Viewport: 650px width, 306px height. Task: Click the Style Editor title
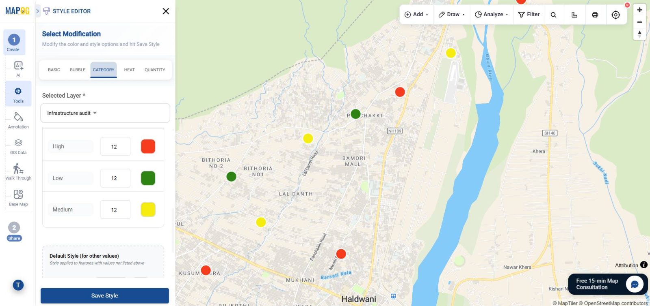click(x=71, y=11)
